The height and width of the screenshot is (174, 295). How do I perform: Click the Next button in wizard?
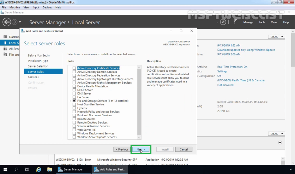(141, 149)
